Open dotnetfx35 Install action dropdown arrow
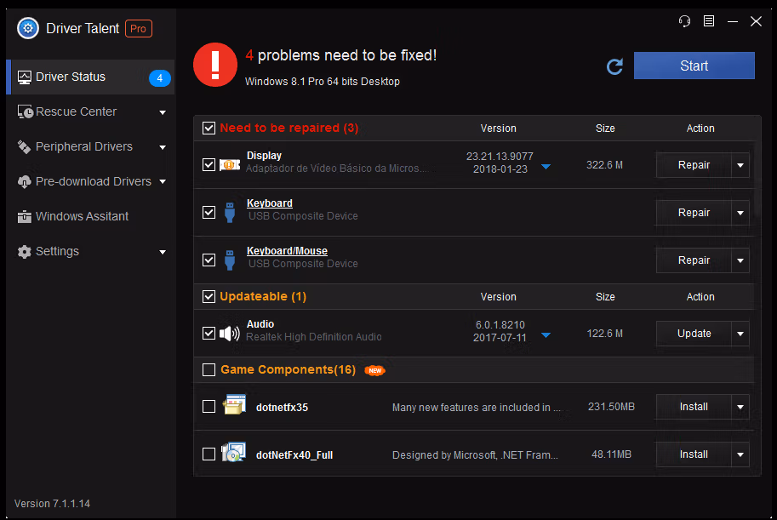 740,407
